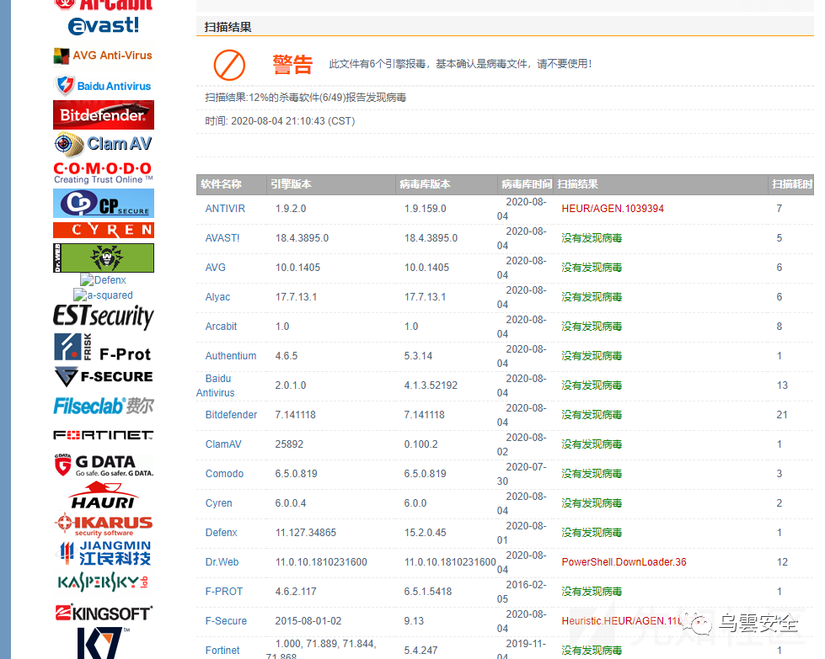825x659 pixels.
Task: Click the CYREN sidebar logo
Action: tap(103, 229)
